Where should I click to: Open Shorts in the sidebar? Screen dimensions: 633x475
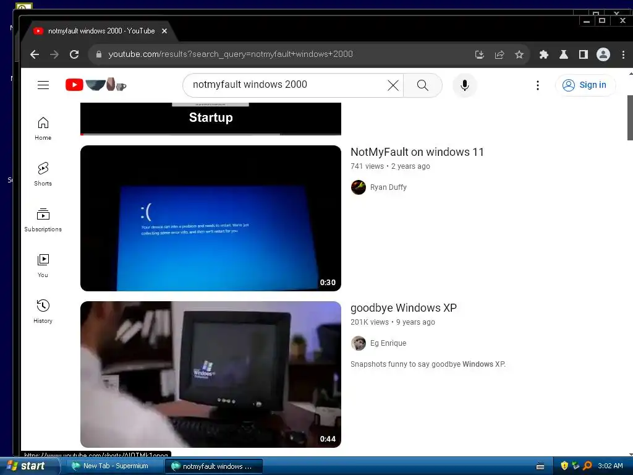click(x=43, y=174)
